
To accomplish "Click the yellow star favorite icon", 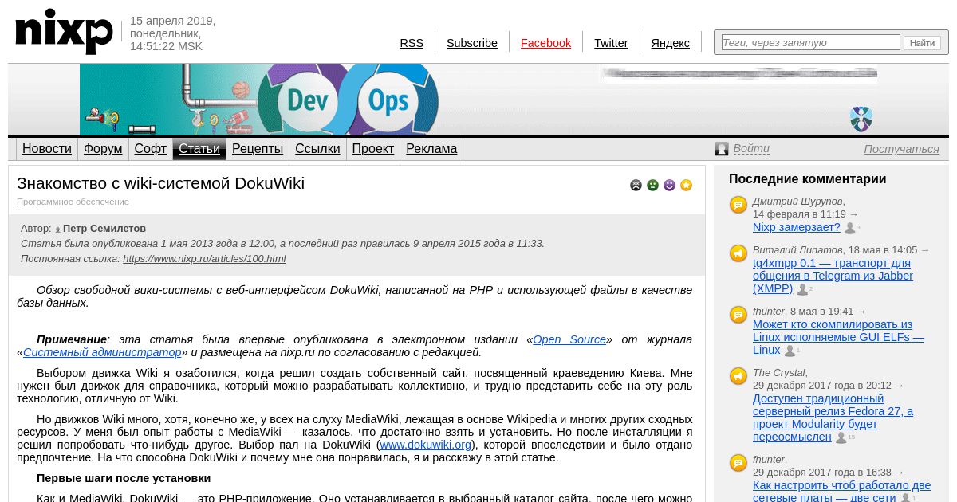I will (x=686, y=186).
